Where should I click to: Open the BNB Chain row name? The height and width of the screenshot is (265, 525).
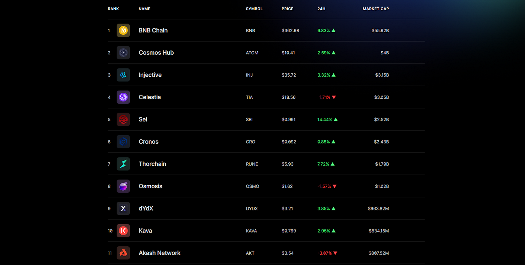click(x=153, y=30)
